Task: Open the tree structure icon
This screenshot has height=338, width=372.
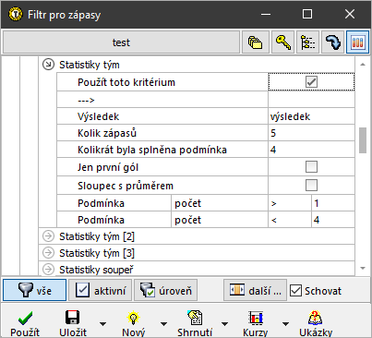Action: point(308,42)
